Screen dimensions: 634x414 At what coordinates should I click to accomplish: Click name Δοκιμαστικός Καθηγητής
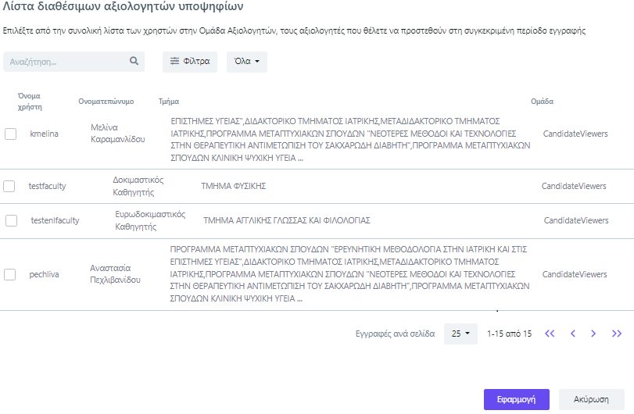[138, 186]
